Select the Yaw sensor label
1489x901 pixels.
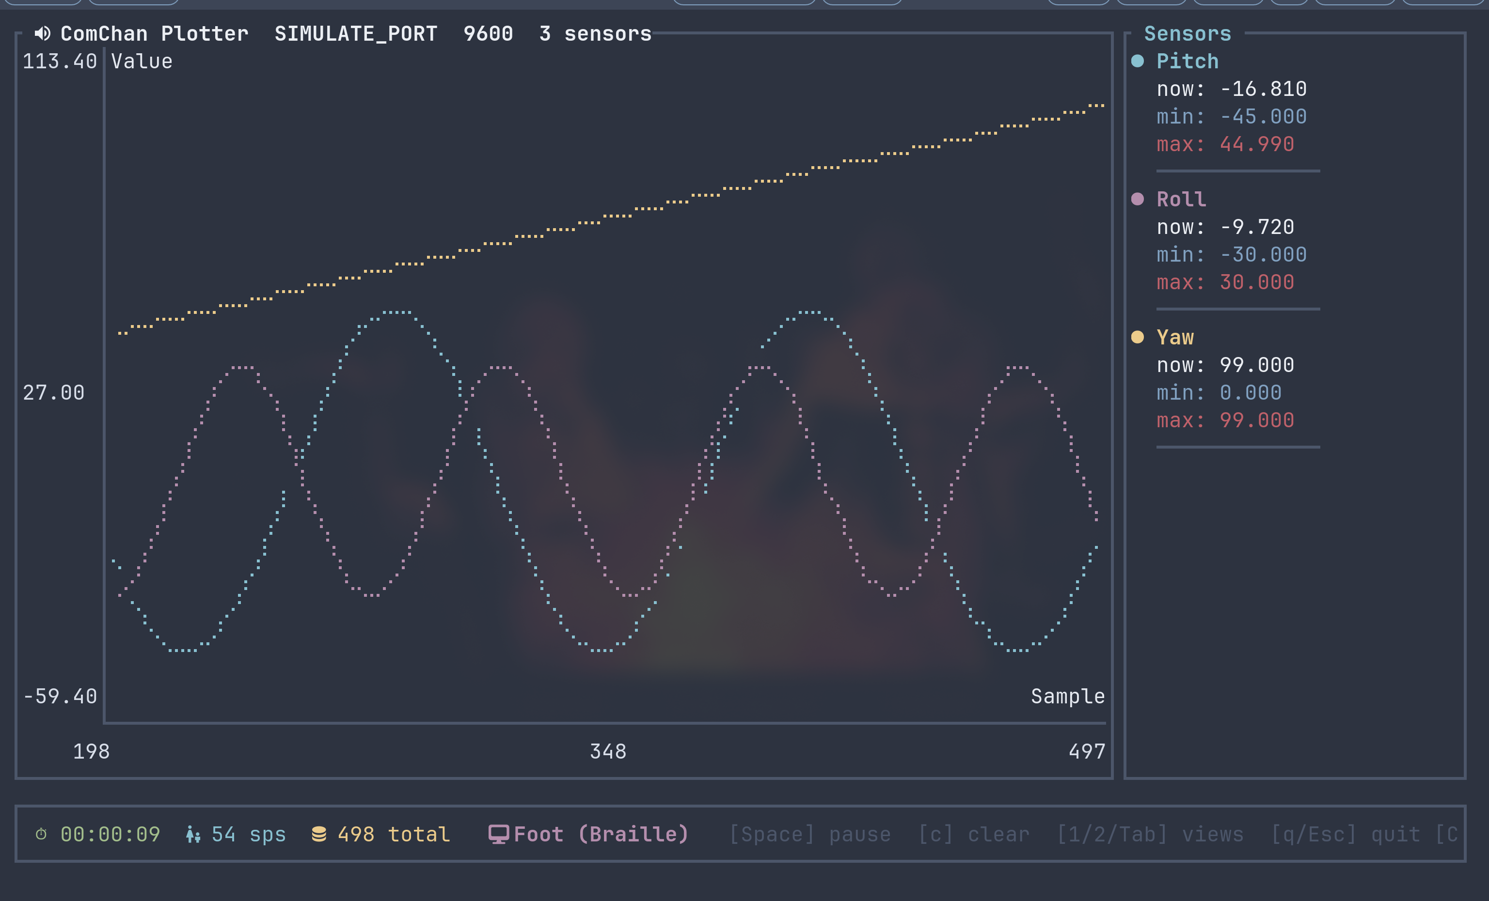point(1175,337)
